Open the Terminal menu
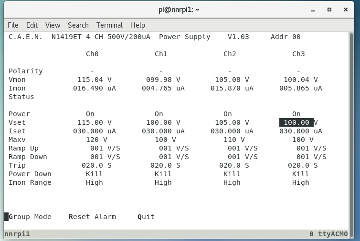The height and width of the screenshot is (241, 360). [x=109, y=25]
